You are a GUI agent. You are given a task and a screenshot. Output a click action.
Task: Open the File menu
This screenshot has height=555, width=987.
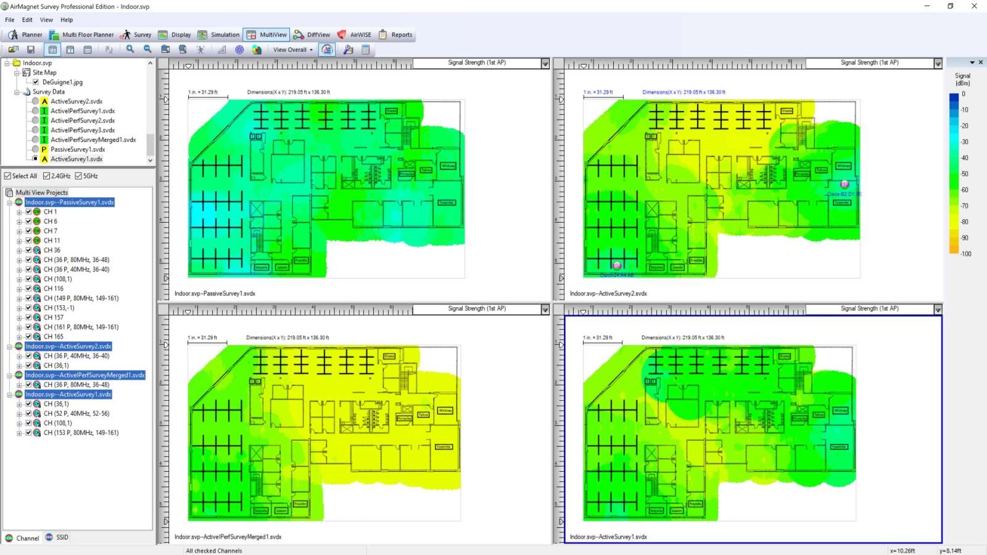pyautogui.click(x=10, y=20)
